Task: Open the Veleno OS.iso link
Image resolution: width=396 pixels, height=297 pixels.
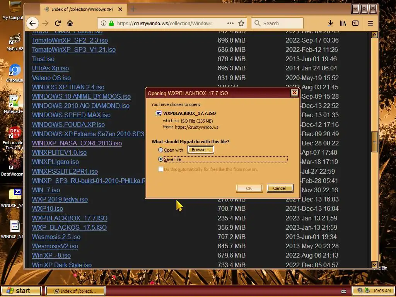Action: 51,78
